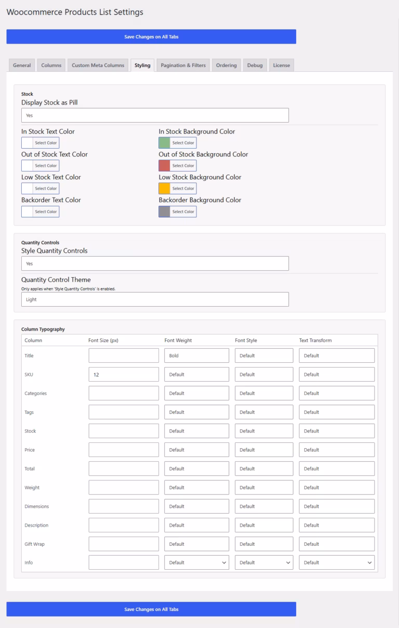The height and width of the screenshot is (628, 399).
Task: Open Total font weight dropdown
Action: [197, 469]
